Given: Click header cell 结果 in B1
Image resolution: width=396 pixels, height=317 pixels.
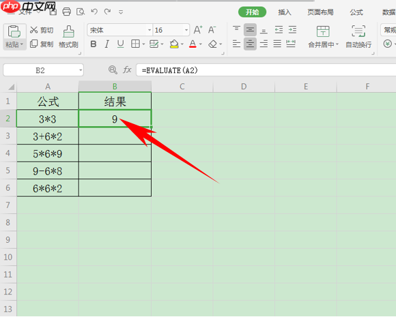Looking at the screenshot, I should (115, 102).
